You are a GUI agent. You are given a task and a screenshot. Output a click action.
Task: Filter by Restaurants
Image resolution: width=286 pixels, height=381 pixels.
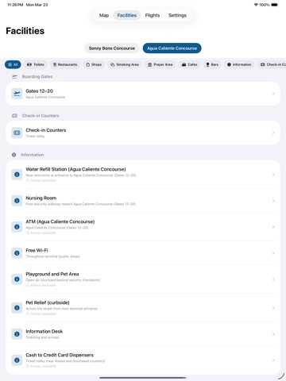tap(65, 64)
